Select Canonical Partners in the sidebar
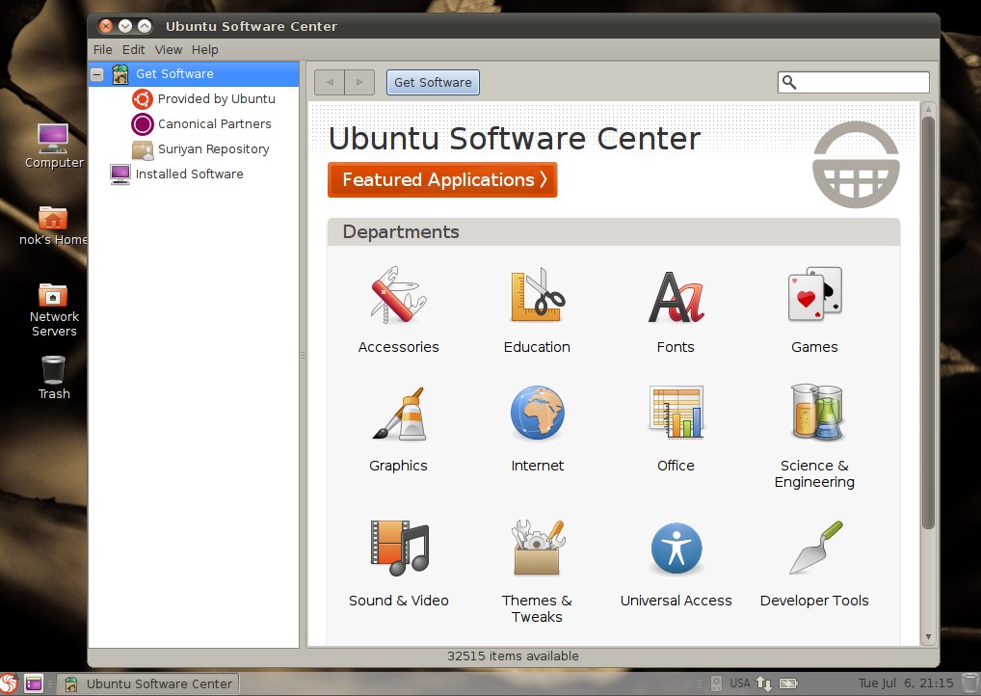 (x=214, y=123)
